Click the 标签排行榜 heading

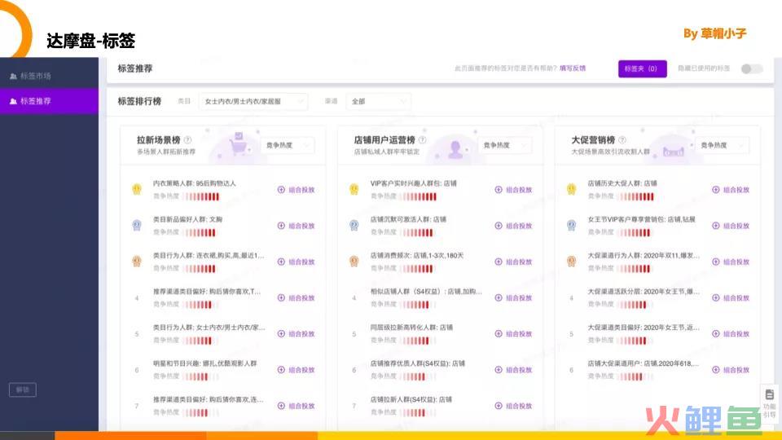pos(139,101)
